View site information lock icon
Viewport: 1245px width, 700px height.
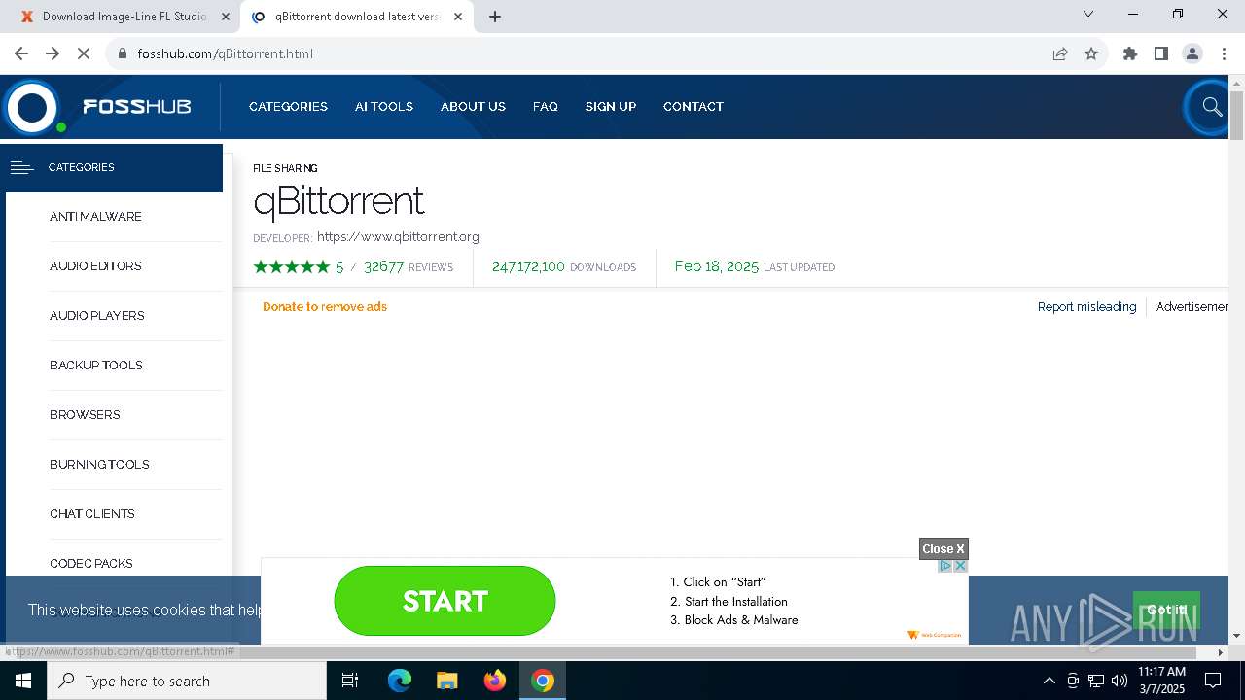pos(123,53)
